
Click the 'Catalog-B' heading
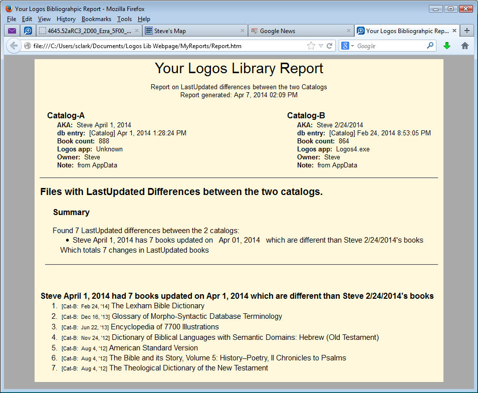[x=306, y=116]
